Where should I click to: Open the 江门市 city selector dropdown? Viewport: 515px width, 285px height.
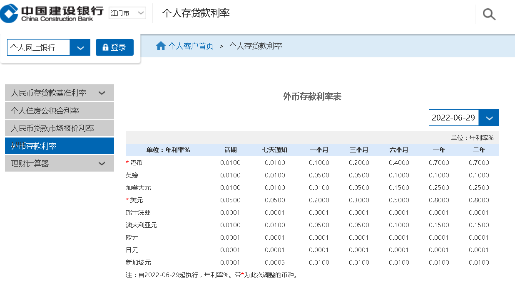pyautogui.click(x=127, y=13)
